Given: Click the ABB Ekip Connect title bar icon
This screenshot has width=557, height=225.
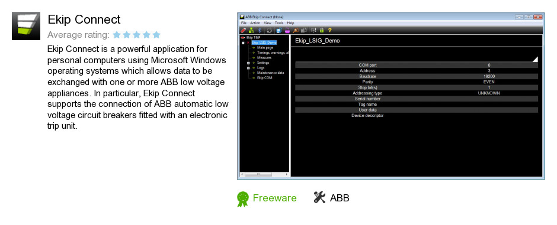Looking at the screenshot, I should pos(242,17).
